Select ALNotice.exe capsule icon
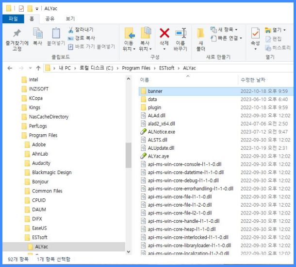Viewport: 296px width, 267px height. [144, 132]
